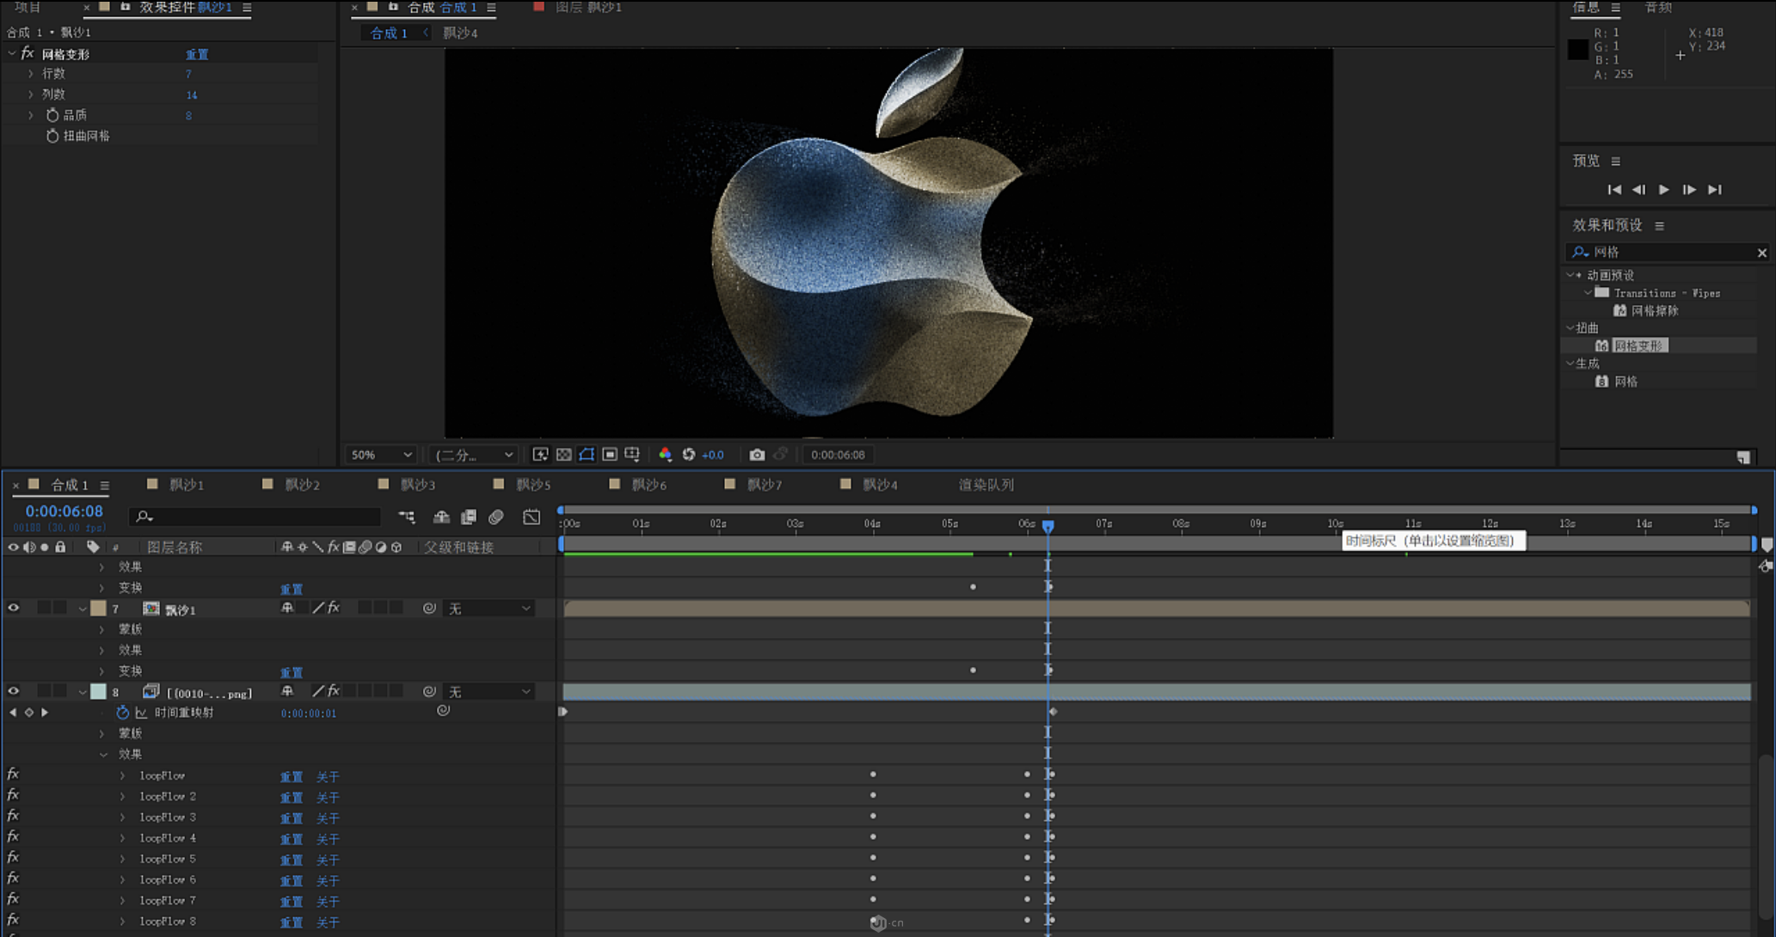Click the reset exposure icon
The width and height of the screenshot is (1776, 937).
coord(689,455)
